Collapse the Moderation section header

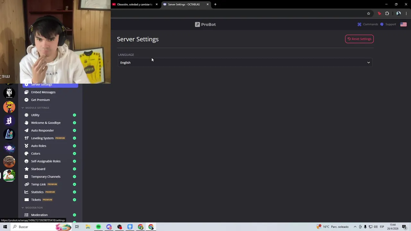(x=32, y=208)
